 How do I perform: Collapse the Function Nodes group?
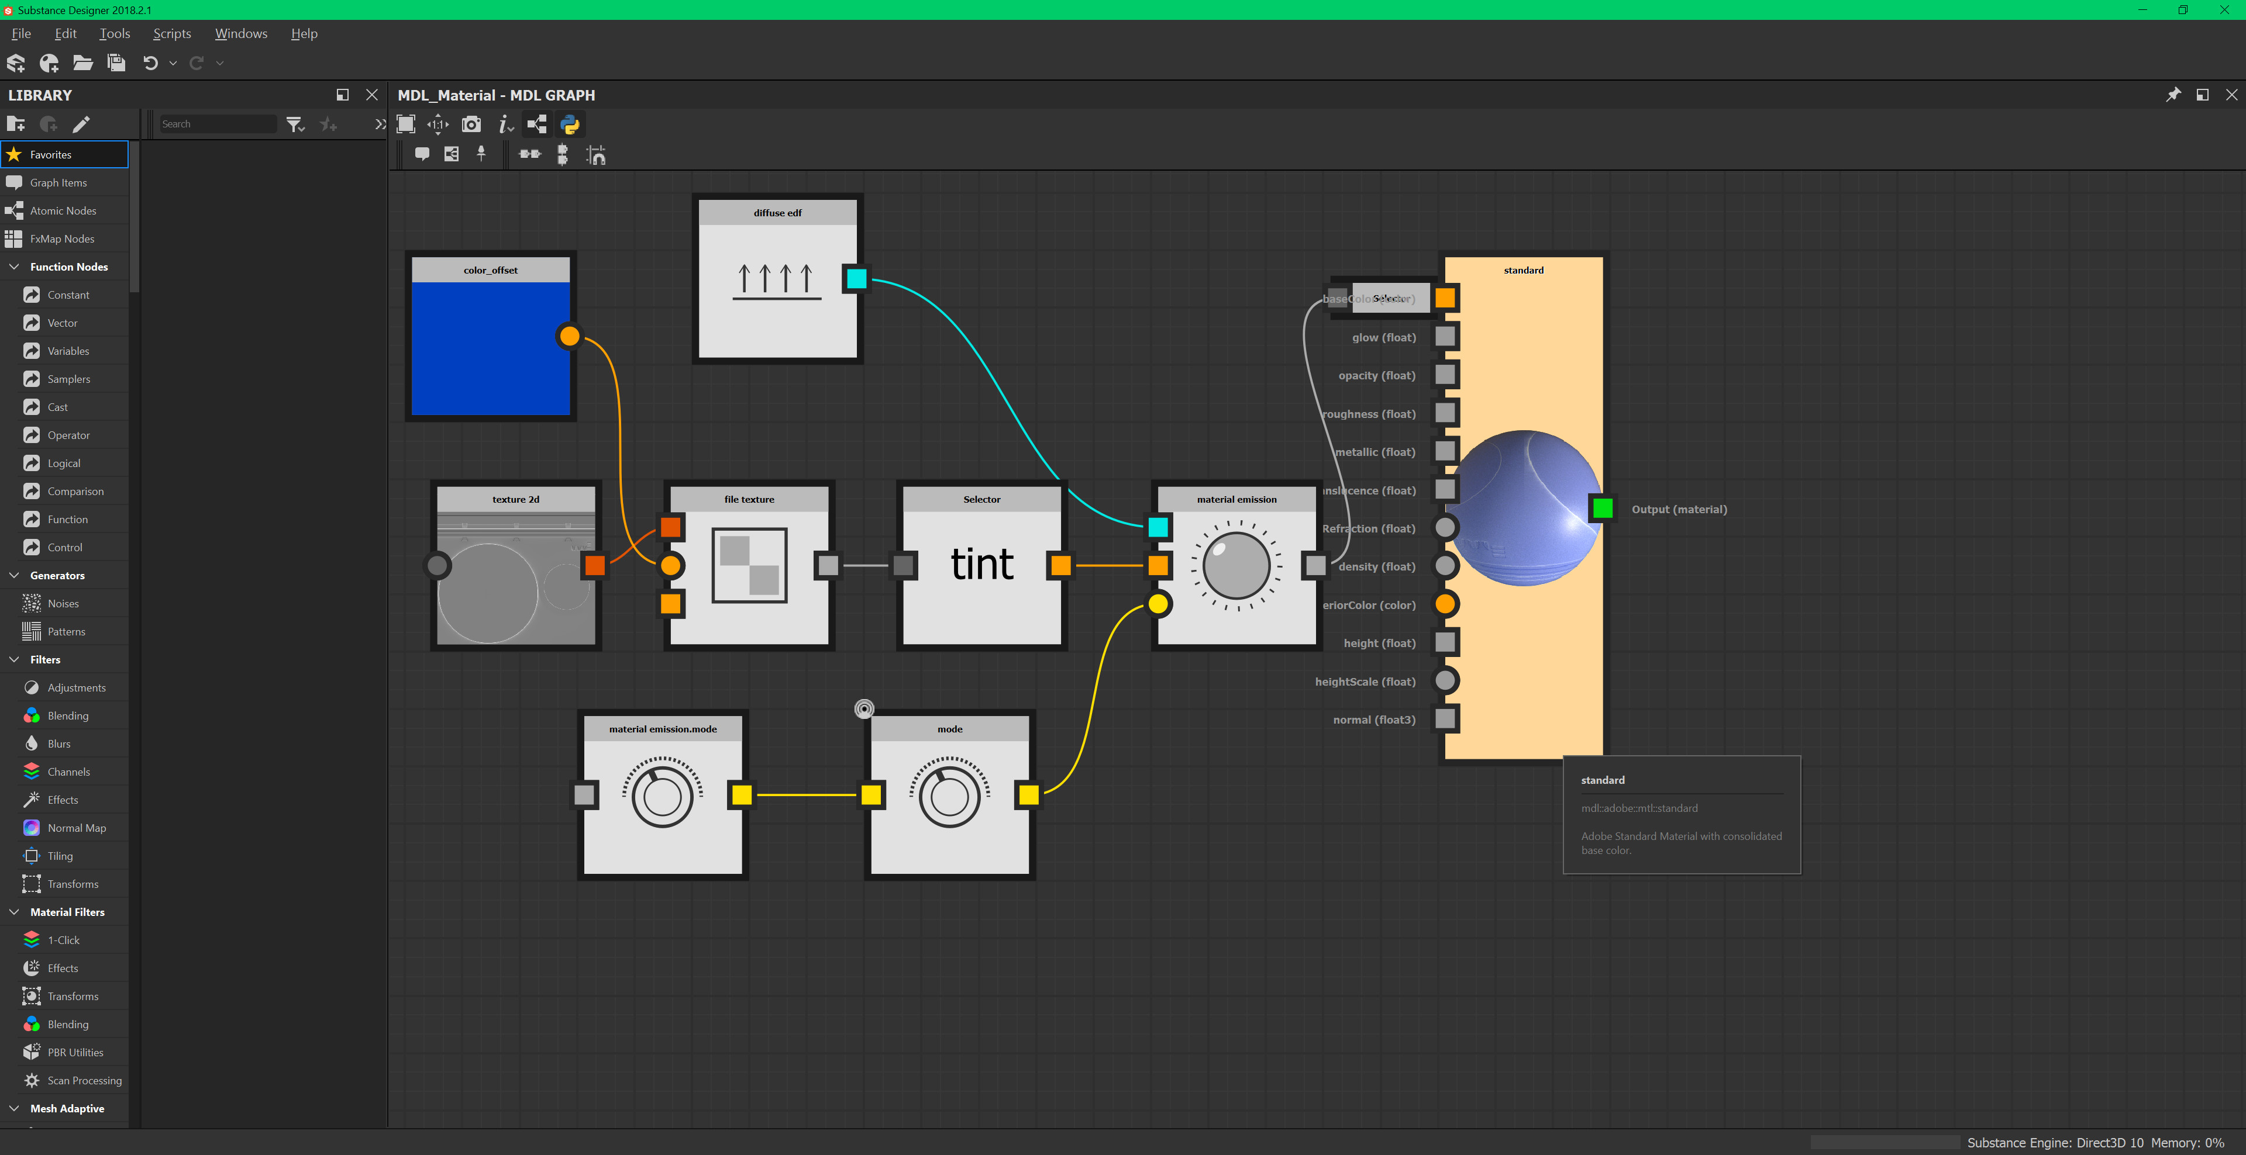[x=15, y=267]
